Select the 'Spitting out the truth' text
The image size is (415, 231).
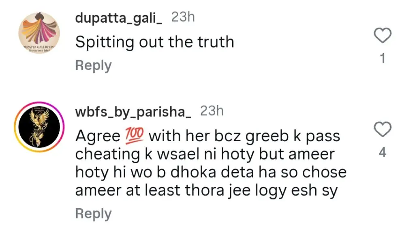[155, 42]
